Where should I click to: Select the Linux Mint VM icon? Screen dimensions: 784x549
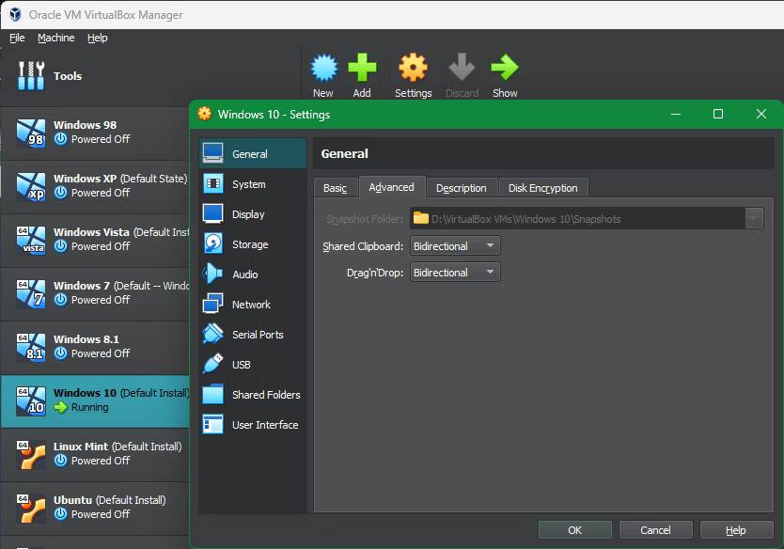tap(31, 455)
